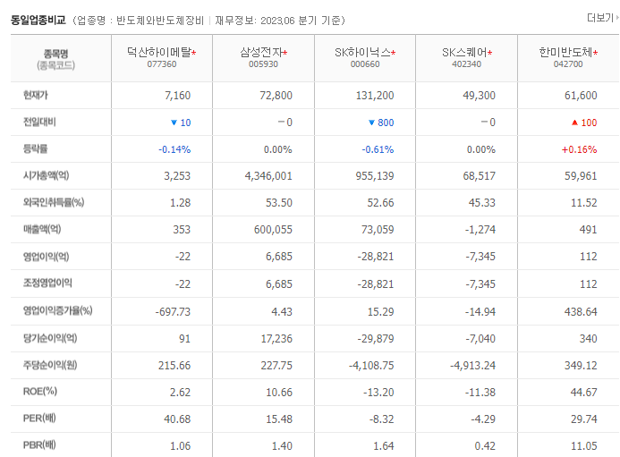This screenshot has height=457, width=620.
Task: Click the 시가총액(억) row label
Action: pyautogui.click(x=46, y=175)
